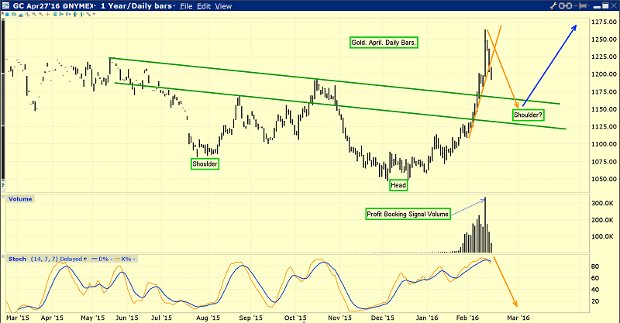Click the Stoch (14, 7, 7) study label
The width and height of the screenshot is (620, 323).
(33, 259)
